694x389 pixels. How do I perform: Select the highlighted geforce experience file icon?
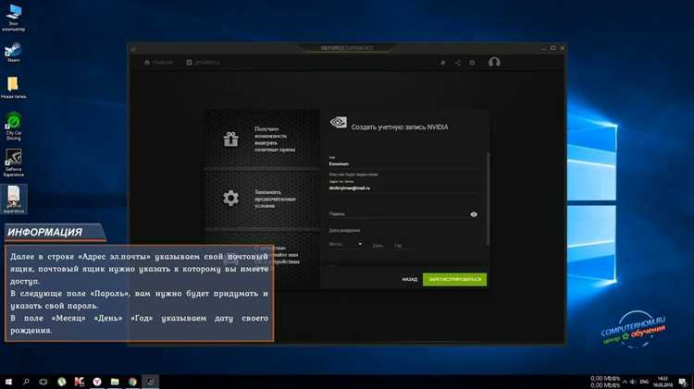click(13, 200)
